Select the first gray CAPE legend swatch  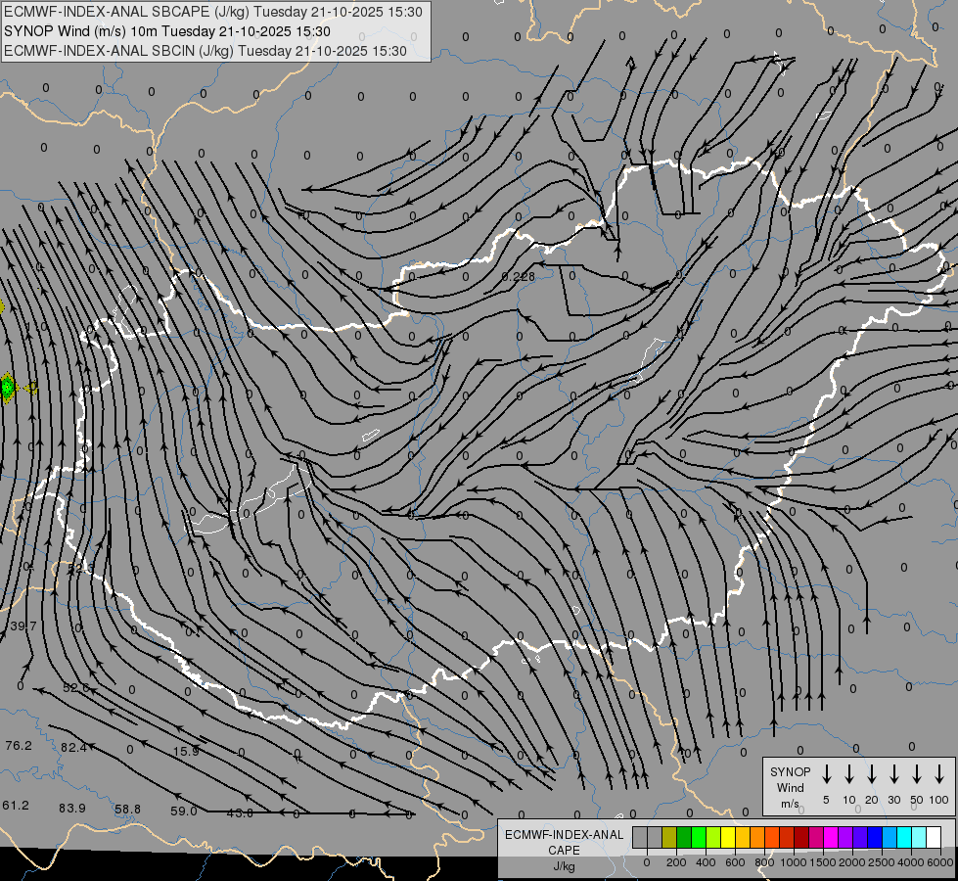640,837
